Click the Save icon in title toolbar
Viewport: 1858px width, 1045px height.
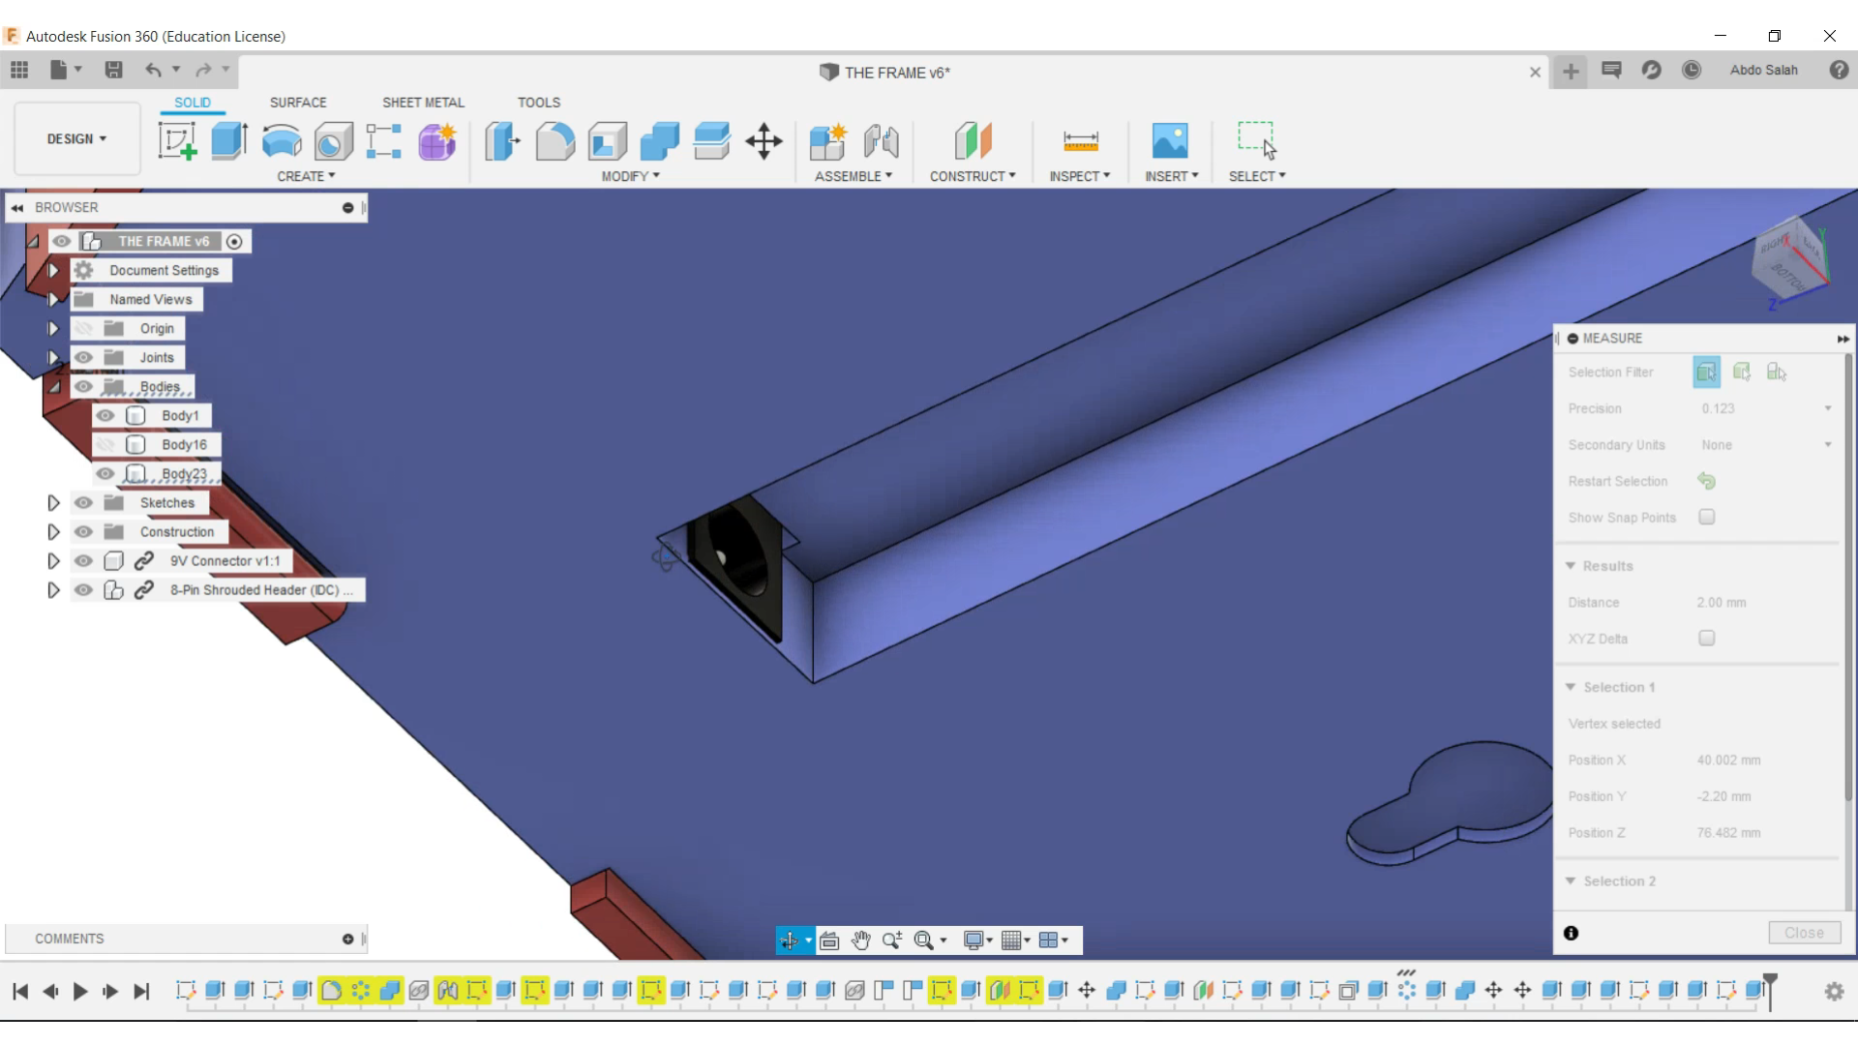[x=113, y=70]
